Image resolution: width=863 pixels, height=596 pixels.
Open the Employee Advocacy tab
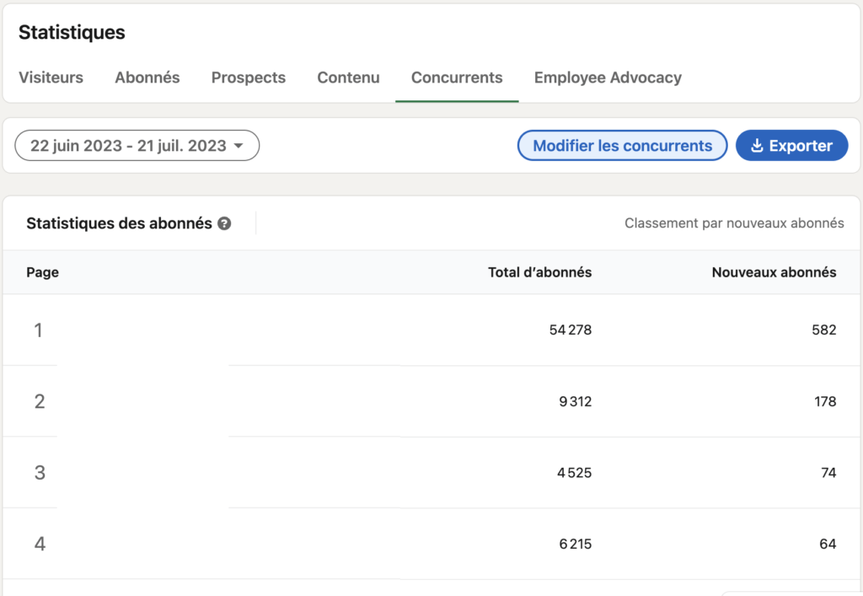608,78
